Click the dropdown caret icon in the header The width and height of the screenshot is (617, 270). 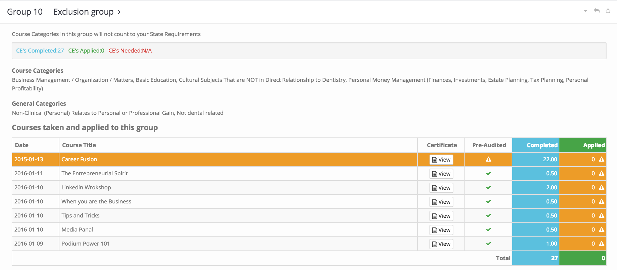585,11
